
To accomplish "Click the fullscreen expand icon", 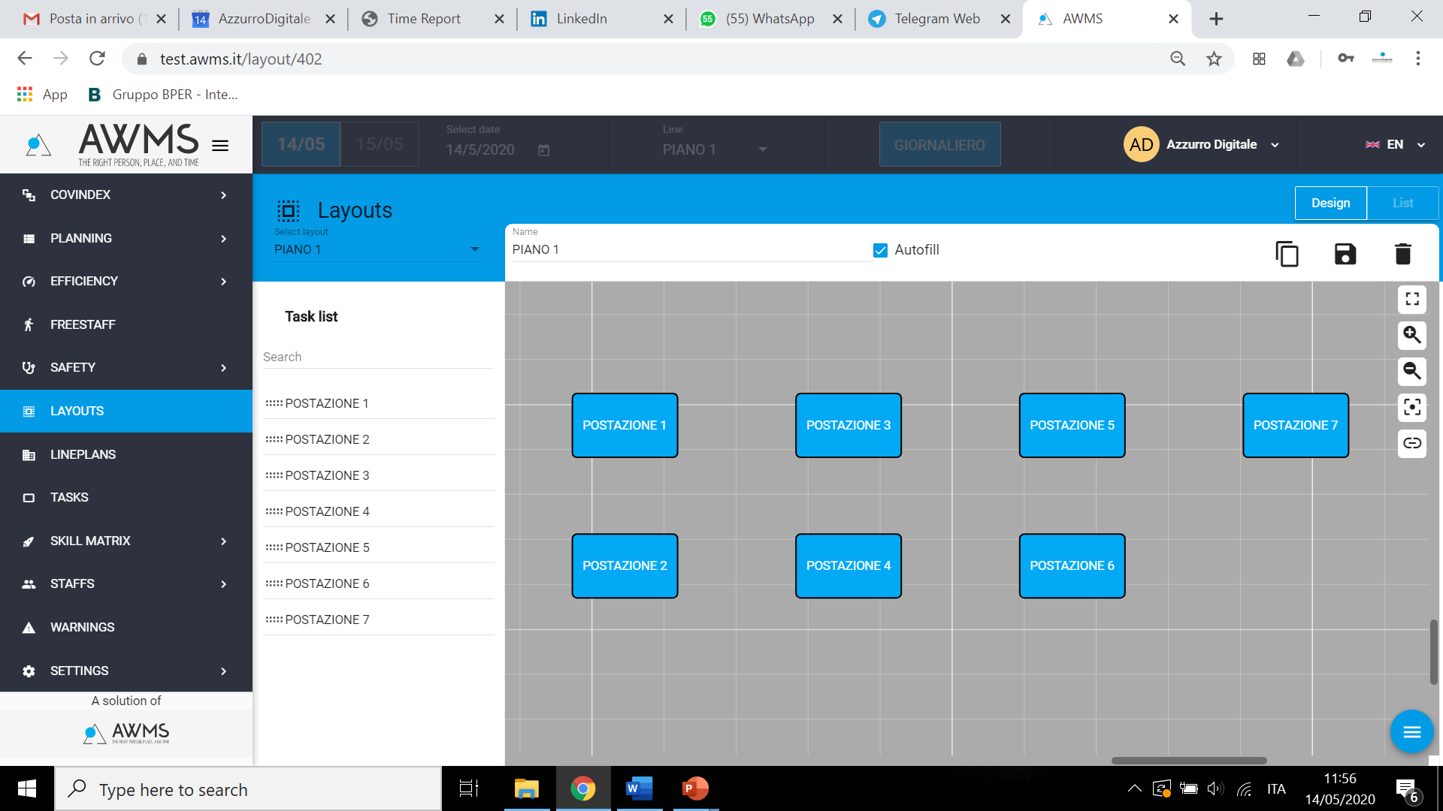I will 1411,299.
